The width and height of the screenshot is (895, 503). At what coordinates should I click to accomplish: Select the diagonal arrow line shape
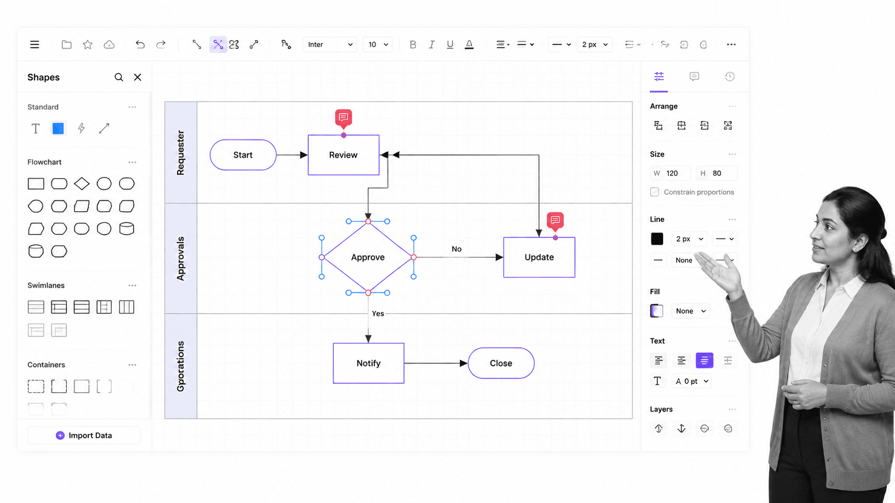pos(104,128)
